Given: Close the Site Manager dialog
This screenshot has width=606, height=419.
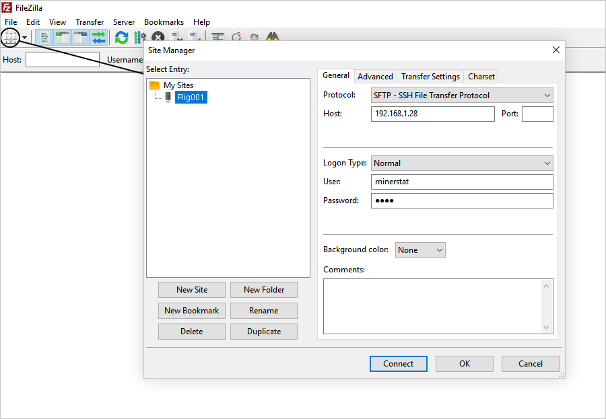Looking at the screenshot, I should (556, 50).
